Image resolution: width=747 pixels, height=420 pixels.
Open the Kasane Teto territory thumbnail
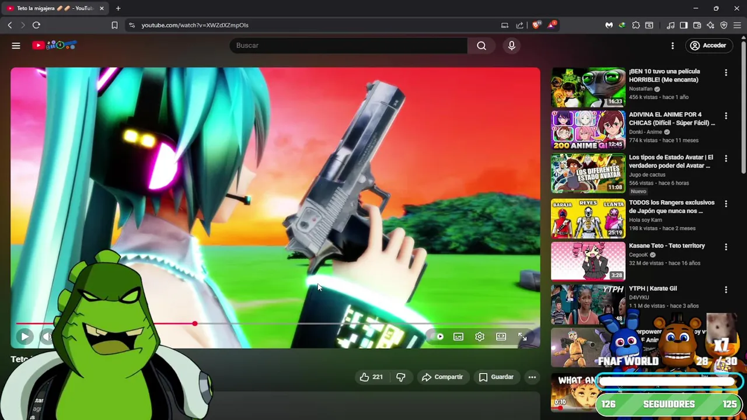588,261
